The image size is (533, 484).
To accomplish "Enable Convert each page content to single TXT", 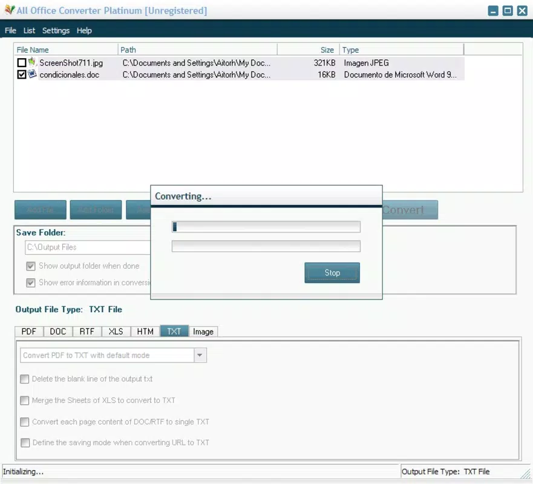I will 24,422.
